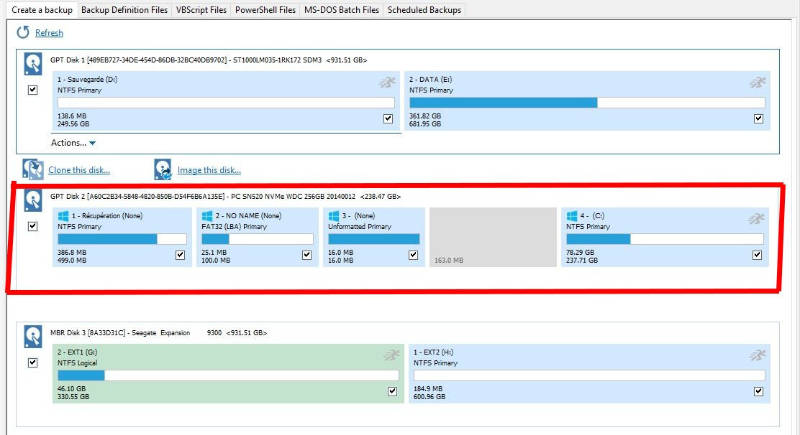This screenshot has height=435, width=800.
Task: Click the Refresh circular arrow icon
Action: (23, 32)
